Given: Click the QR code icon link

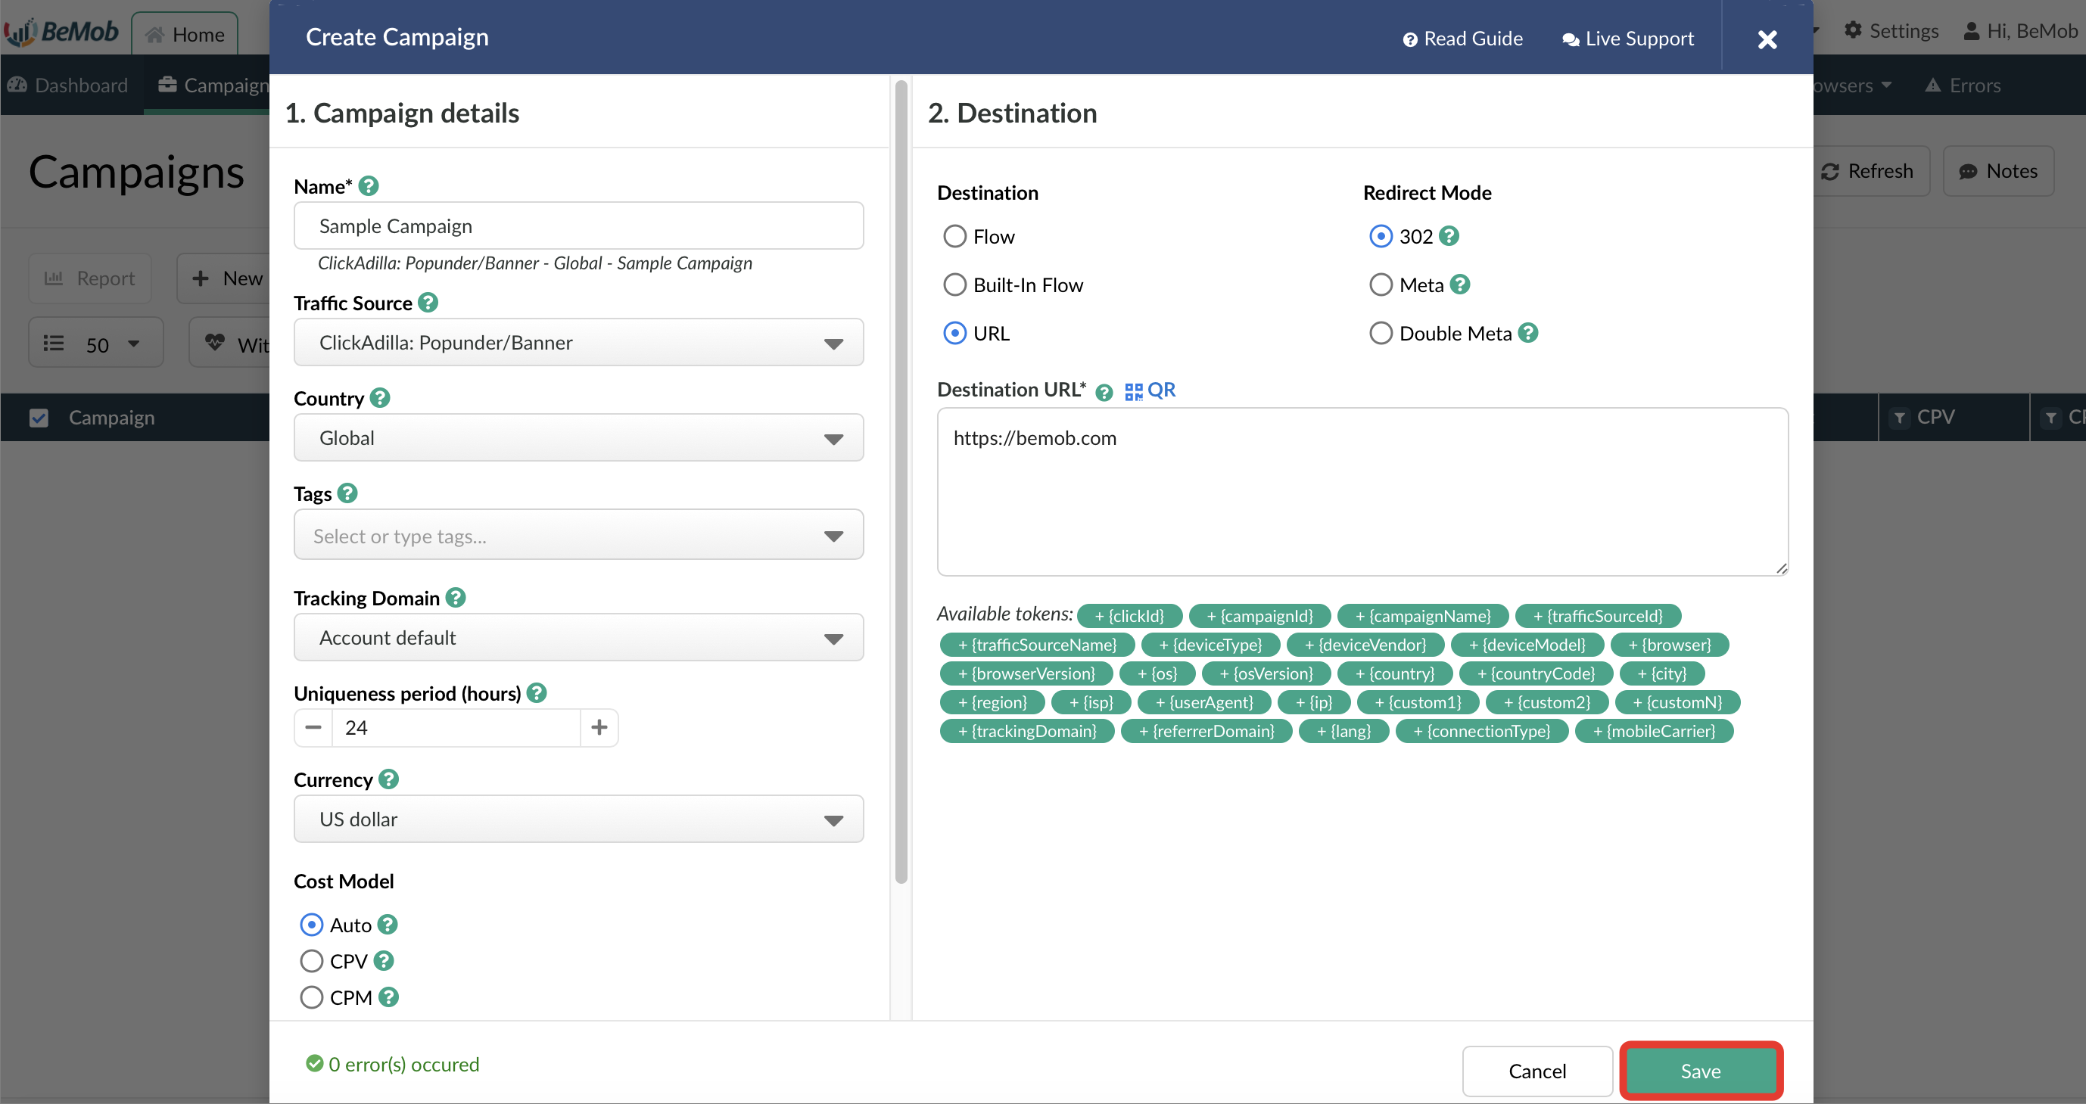Looking at the screenshot, I should (1150, 391).
